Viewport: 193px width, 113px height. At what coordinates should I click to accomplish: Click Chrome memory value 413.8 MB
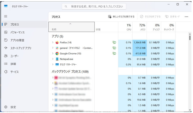point(140,53)
